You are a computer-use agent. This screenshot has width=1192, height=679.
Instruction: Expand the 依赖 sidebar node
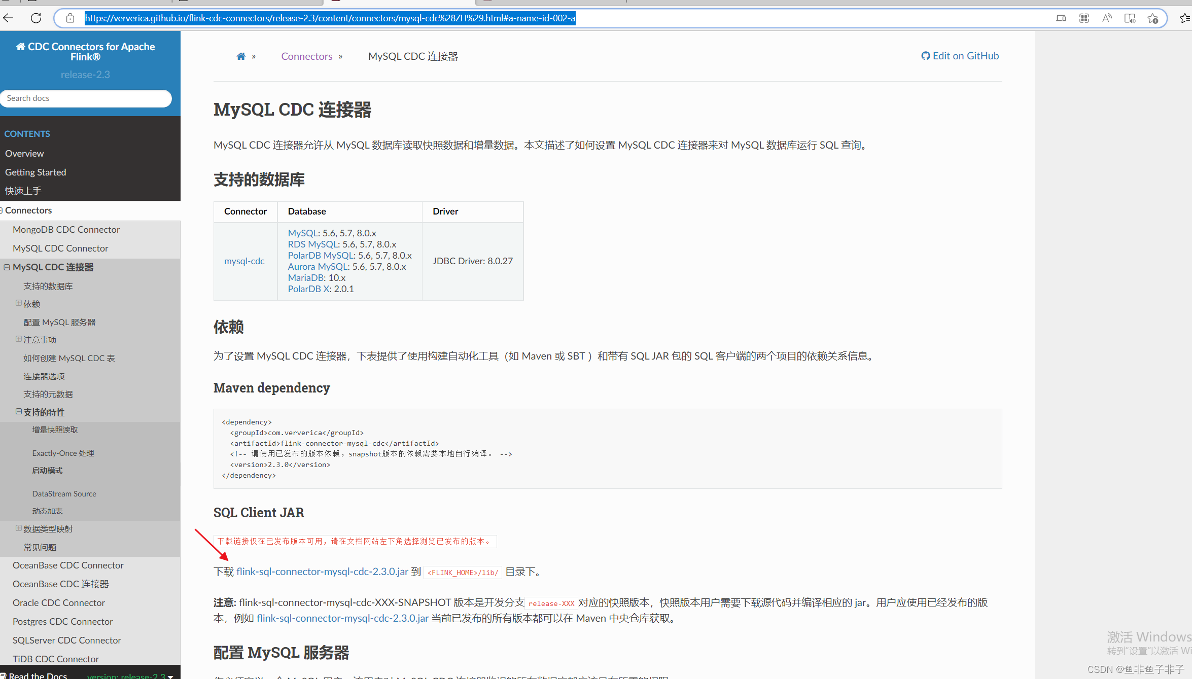[19, 303]
